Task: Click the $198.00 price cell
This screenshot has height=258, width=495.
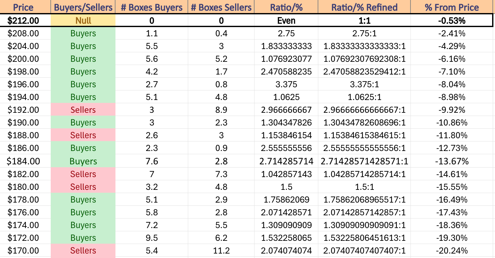Action: click(x=26, y=71)
